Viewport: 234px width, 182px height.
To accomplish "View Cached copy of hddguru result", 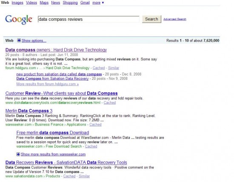I will click(x=99, y=68).
